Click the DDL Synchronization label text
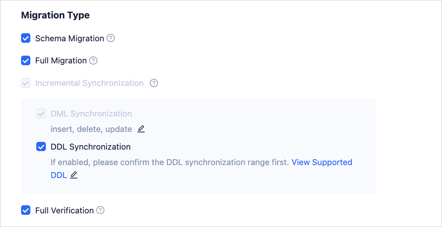442x227 pixels. pyautogui.click(x=90, y=147)
